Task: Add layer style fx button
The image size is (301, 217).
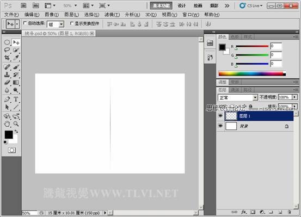Action: pyautogui.click(x=243, y=212)
